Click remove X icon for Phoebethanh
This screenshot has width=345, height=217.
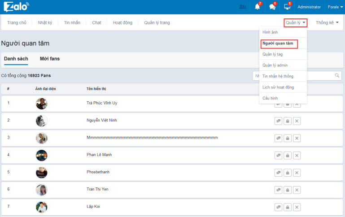pos(297,172)
